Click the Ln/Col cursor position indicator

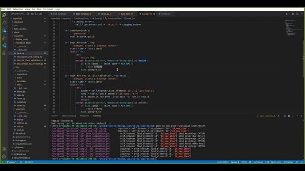pos(223,162)
